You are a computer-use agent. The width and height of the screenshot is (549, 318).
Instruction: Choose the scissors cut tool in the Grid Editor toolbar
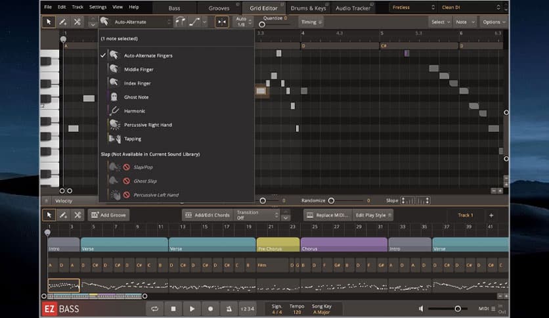[77, 22]
